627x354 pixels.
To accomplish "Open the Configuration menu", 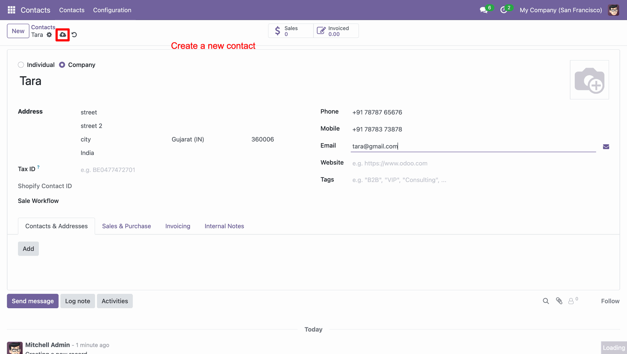I will [x=112, y=10].
